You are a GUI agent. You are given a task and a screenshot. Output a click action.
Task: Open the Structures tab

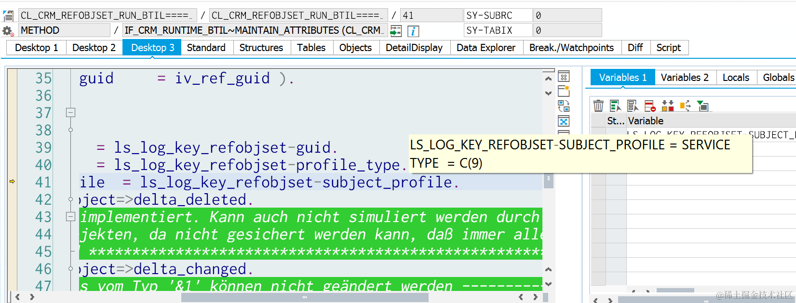[261, 48]
